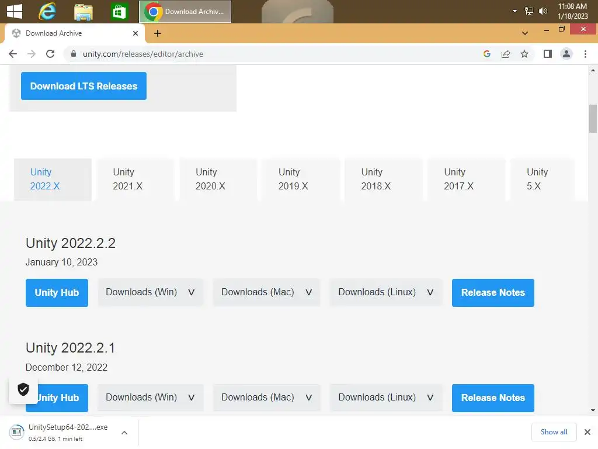Image resolution: width=598 pixels, height=449 pixels.
Task: Open Unity Hub for 2022.2.2
Action: point(57,292)
